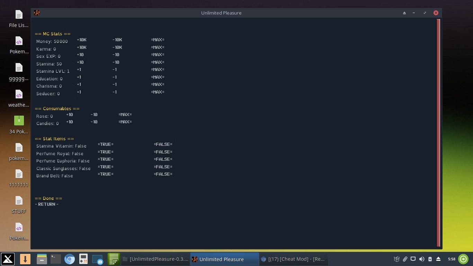Launch the terminal from the taskbar
The height and width of the screenshot is (266, 473).
click(55, 259)
